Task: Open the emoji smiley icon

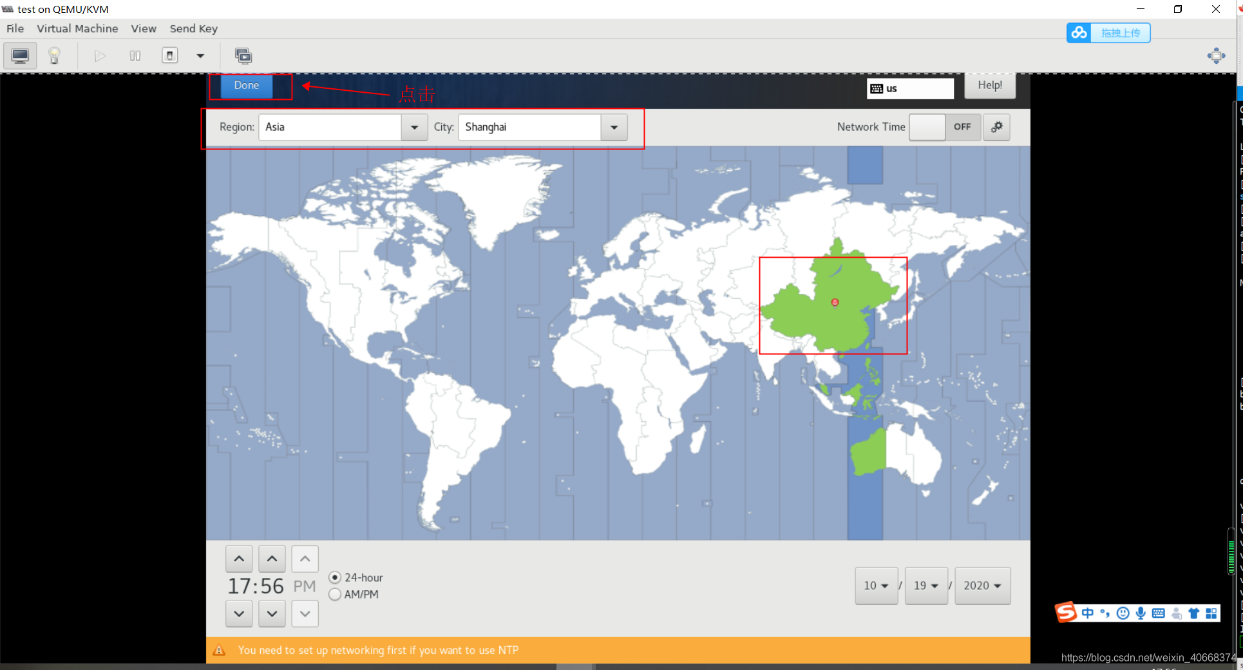Action: pyautogui.click(x=1123, y=613)
